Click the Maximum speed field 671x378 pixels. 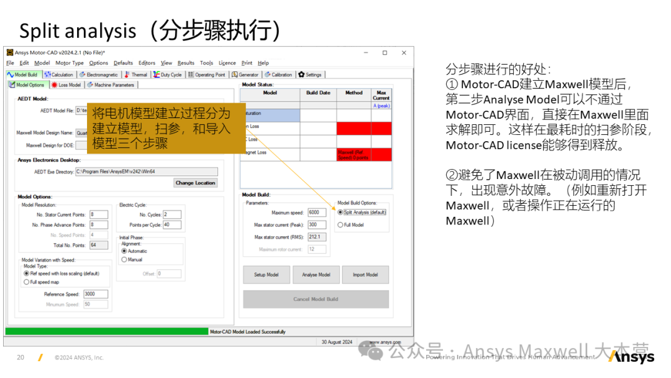point(317,213)
